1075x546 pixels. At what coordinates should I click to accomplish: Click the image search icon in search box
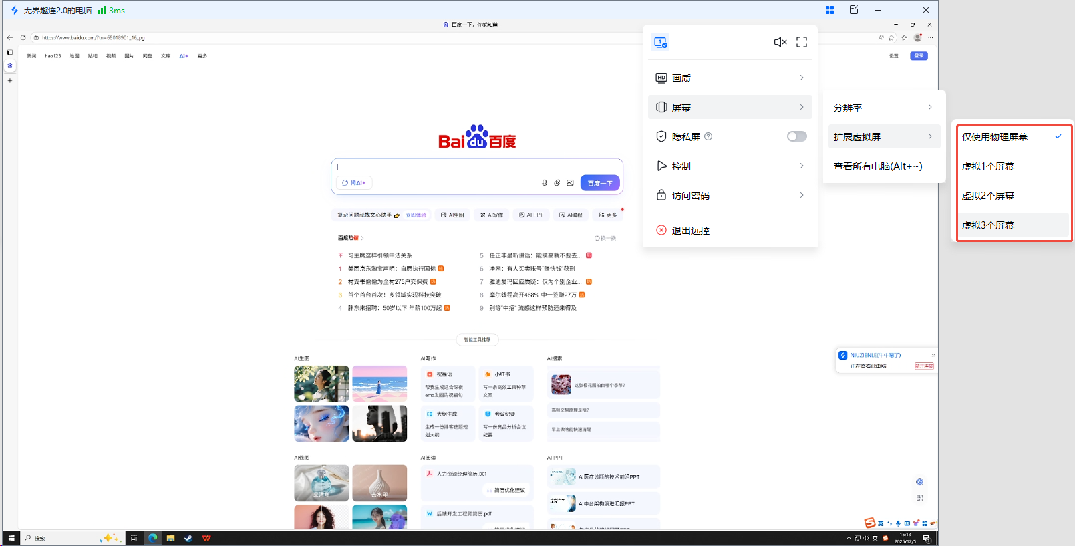pos(570,183)
